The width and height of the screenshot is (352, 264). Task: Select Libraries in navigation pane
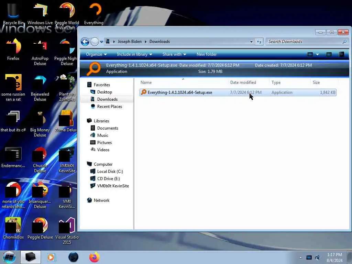click(101, 121)
